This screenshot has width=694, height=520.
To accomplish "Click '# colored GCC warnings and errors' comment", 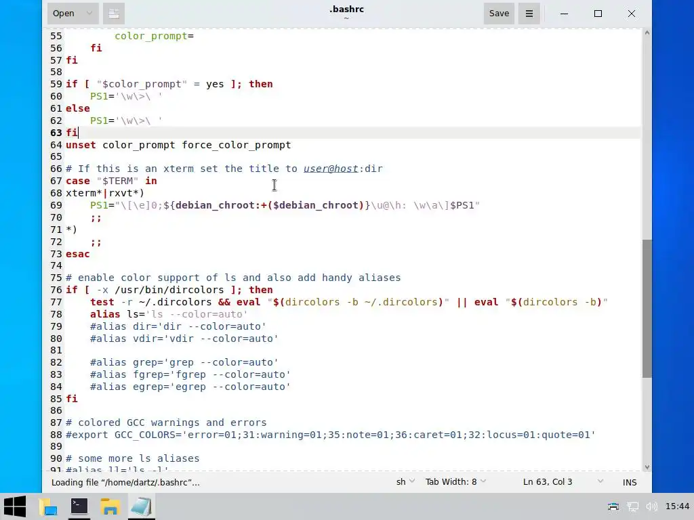I will (x=166, y=422).
